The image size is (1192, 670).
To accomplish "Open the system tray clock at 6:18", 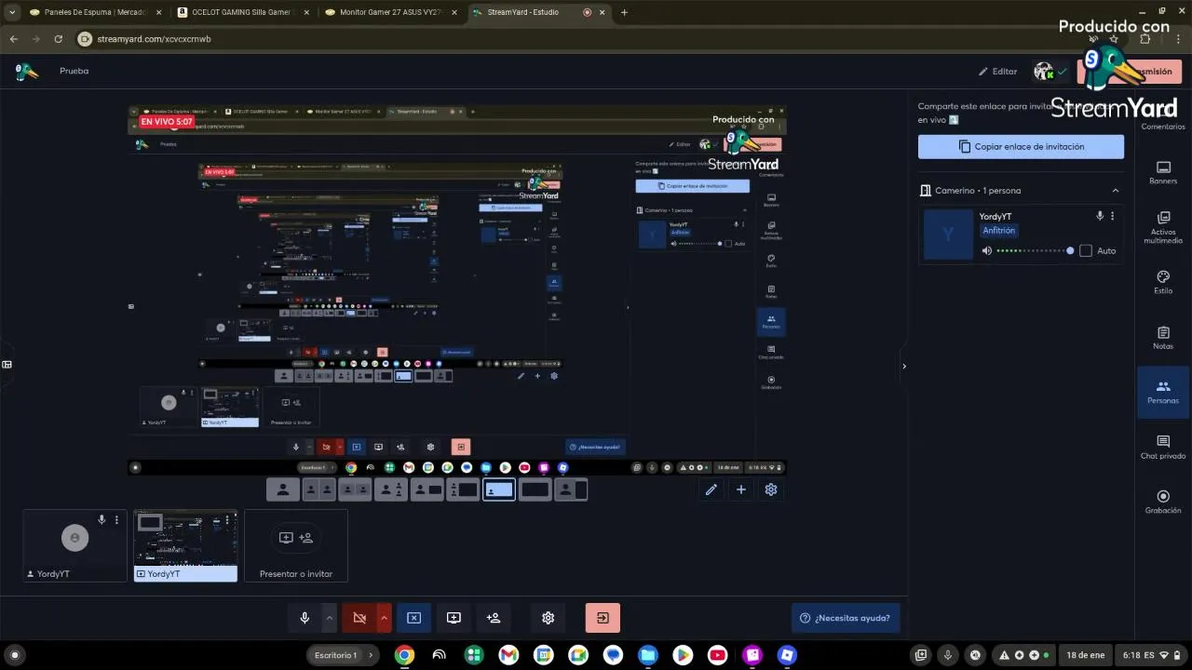I will coord(1152,655).
